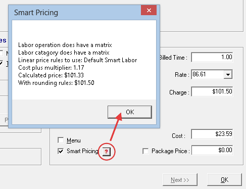Click OK in the Smart Pricing dialog
Image resolution: width=246 pixels, height=189 pixels.
130,112
